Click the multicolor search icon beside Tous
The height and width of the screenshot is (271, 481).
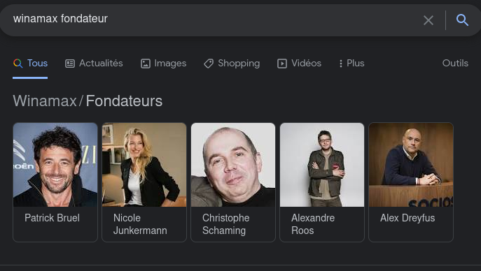(x=18, y=64)
